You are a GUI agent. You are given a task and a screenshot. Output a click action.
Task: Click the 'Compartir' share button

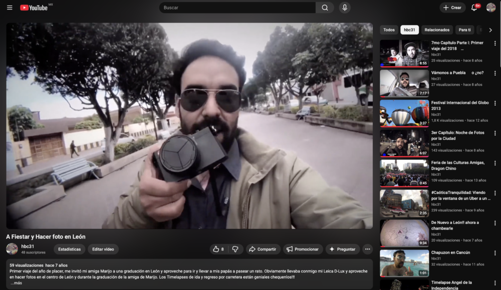pyautogui.click(x=263, y=249)
